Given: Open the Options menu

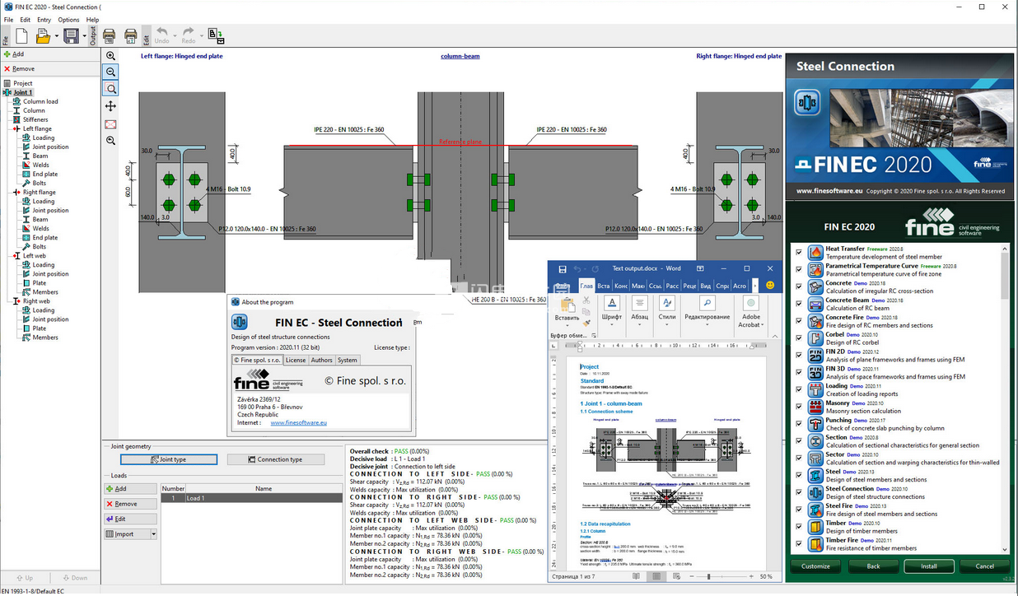Looking at the screenshot, I should (x=69, y=20).
